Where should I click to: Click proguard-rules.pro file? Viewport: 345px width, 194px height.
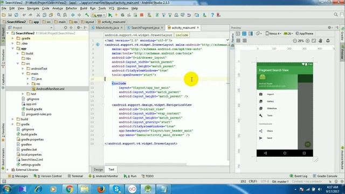[38, 114]
